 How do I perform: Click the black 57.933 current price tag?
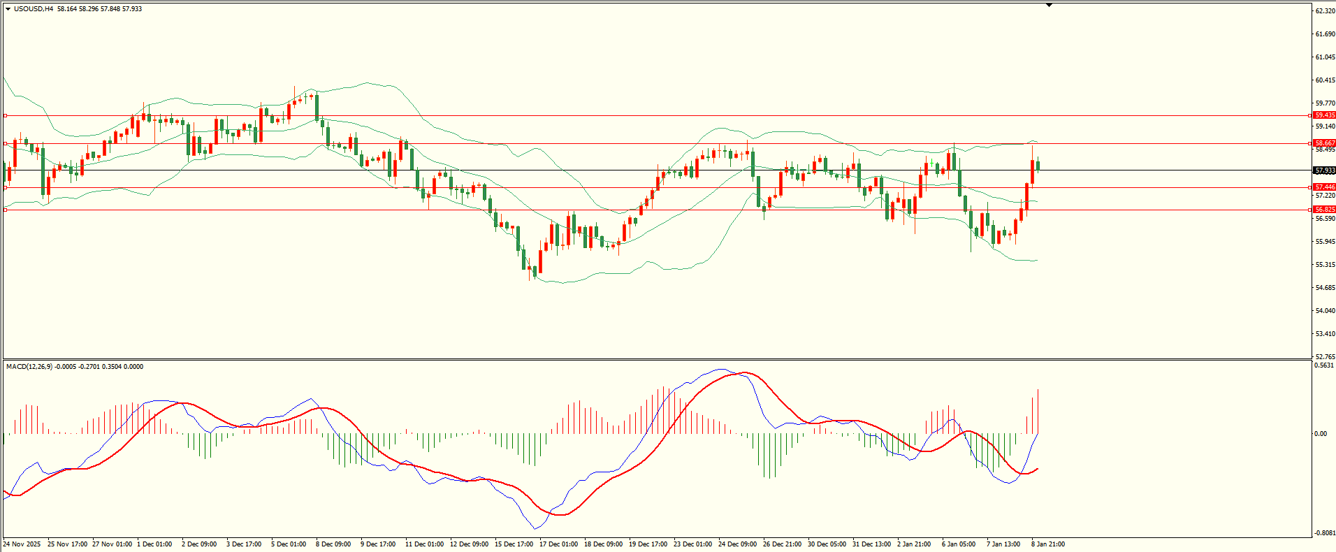coord(1324,170)
